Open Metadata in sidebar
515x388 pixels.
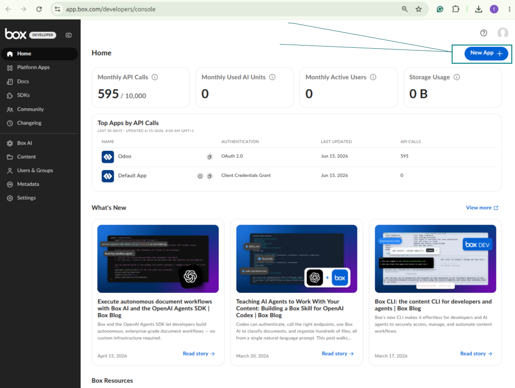39,184
